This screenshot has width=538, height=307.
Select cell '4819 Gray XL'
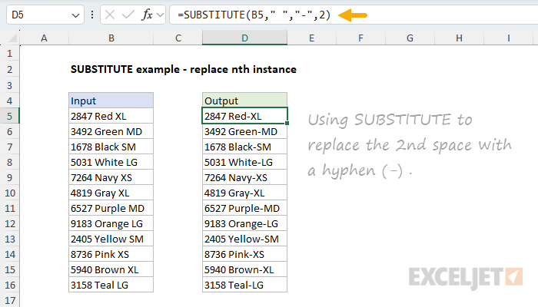111,193
